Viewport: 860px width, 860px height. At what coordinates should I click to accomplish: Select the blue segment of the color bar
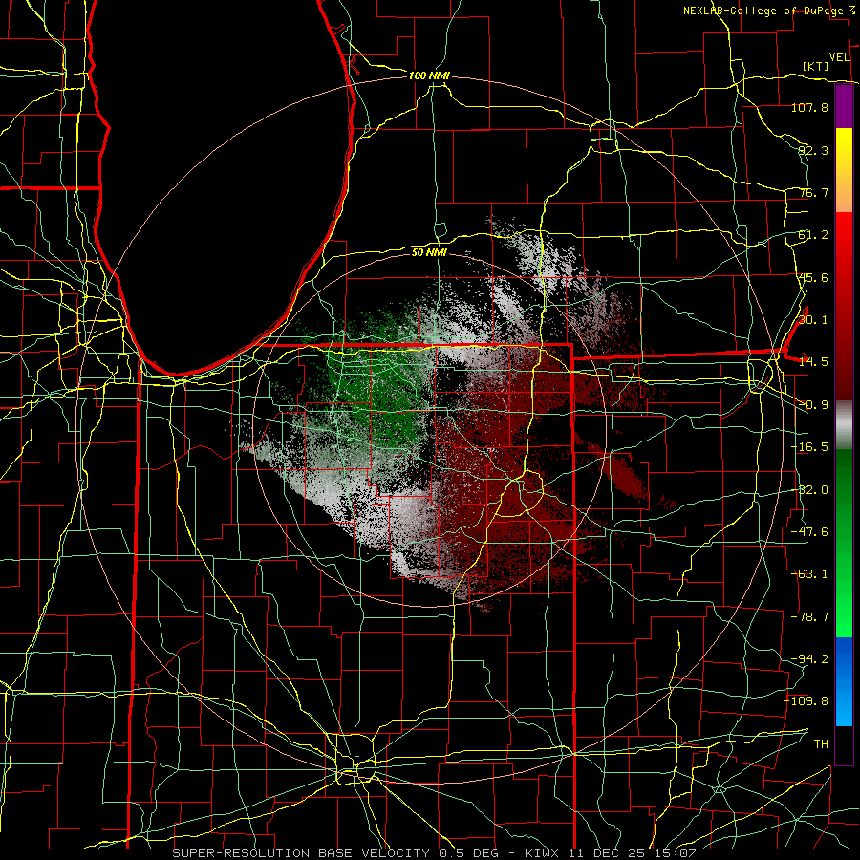844,681
